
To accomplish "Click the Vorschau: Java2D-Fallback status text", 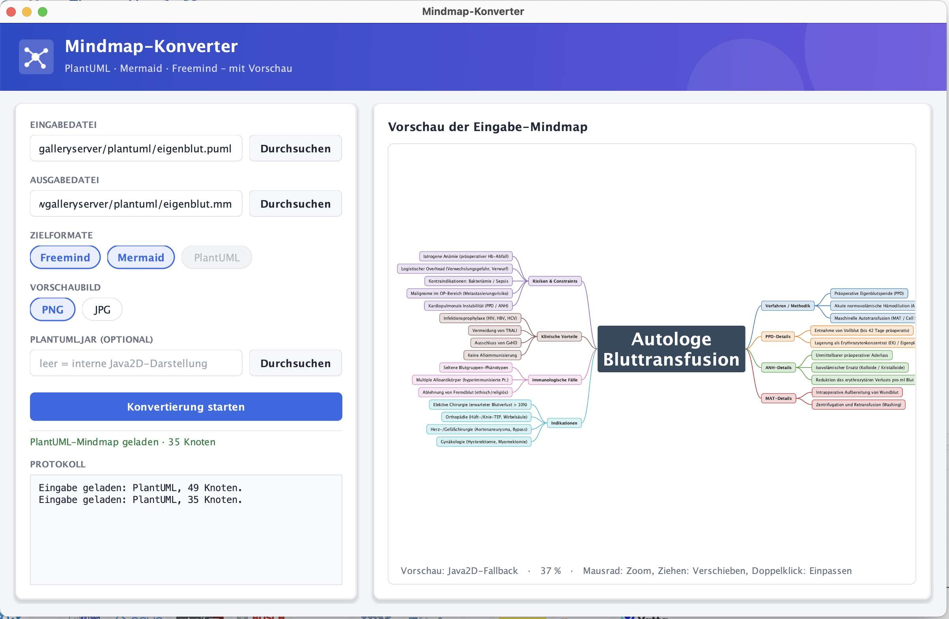I will (x=459, y=571).
